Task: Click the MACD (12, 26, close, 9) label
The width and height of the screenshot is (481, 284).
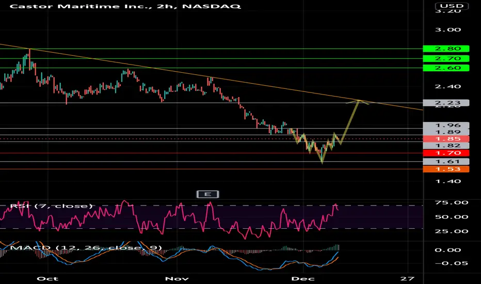Action: click(x=86, y=247)
